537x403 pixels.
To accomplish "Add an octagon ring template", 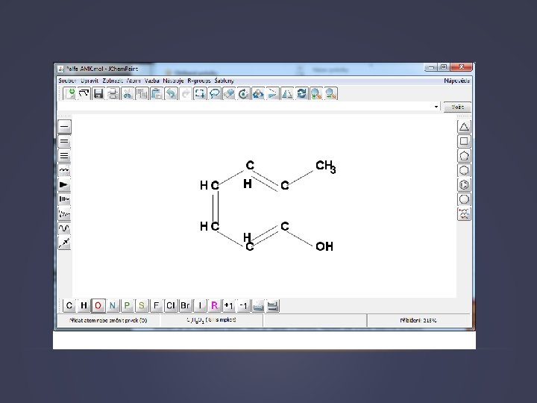I will 464,199.
